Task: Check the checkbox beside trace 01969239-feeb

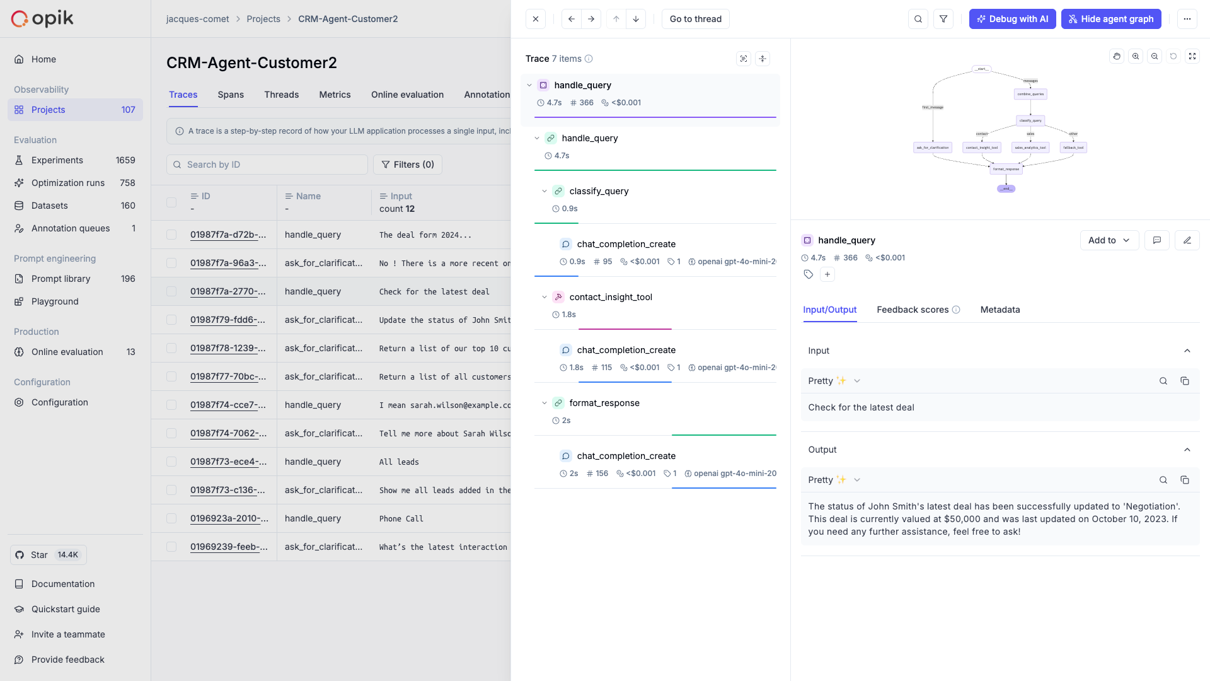Action: [171, 547]
